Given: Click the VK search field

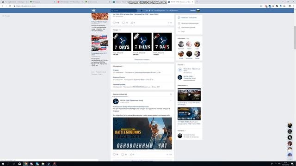Looking at the screenshot, I should [123, 11].
